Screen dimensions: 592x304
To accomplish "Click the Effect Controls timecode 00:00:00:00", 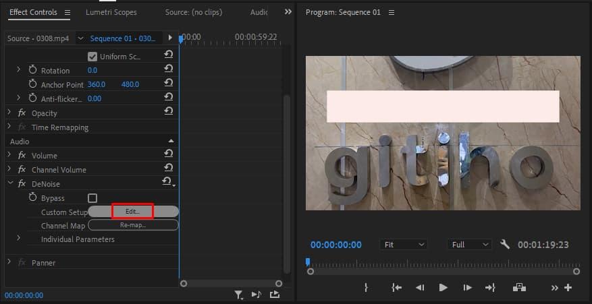I will click(x=24, y=295).
